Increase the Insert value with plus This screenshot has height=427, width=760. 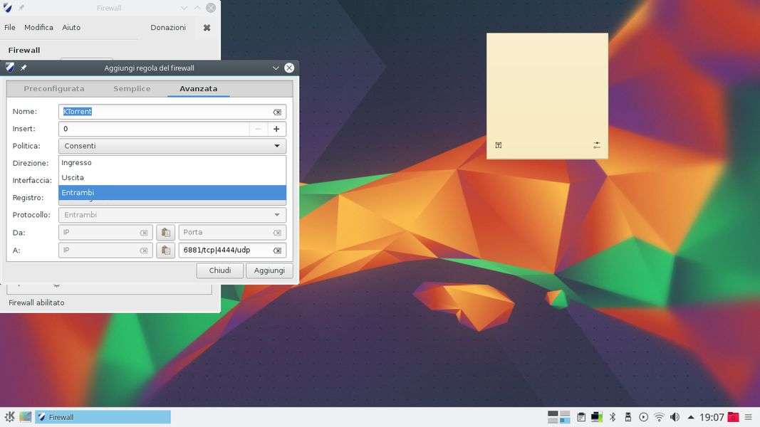pyautogui.click(x=276, y=129)
